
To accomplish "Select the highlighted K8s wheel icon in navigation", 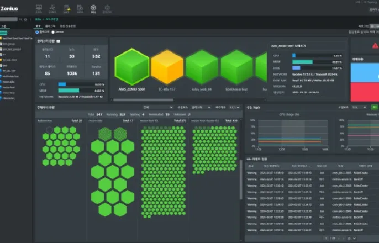I will coord(93,9).
